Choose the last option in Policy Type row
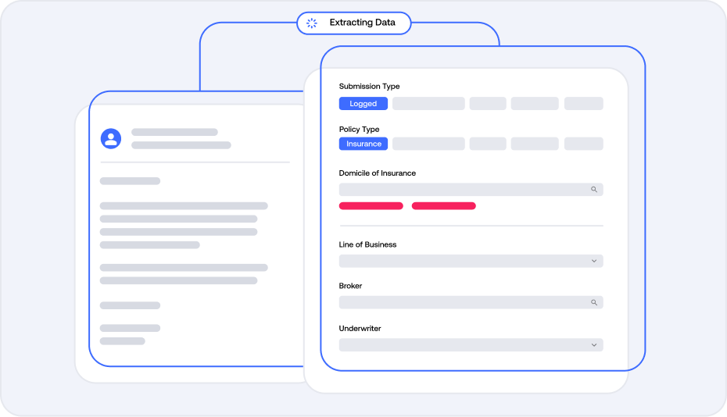The width and height of the screenshot is (727, 417). pos(583,144)
